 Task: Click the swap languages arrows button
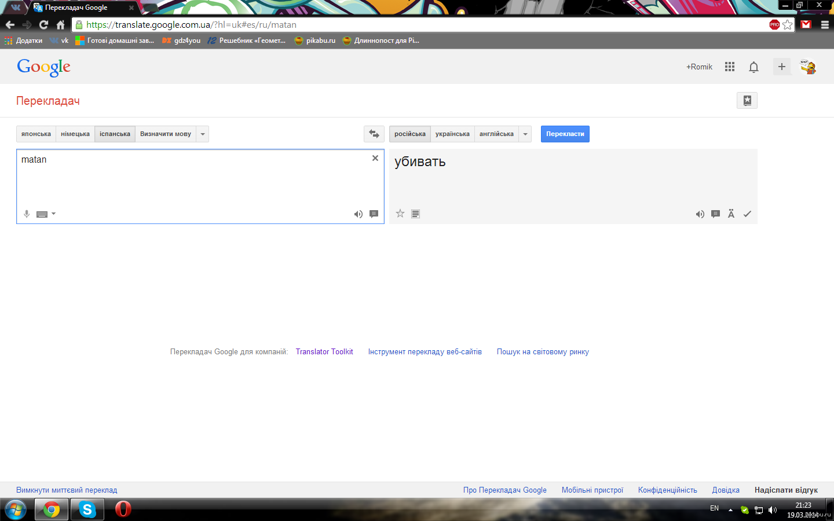pyautogui.click(x=374, y=134)
